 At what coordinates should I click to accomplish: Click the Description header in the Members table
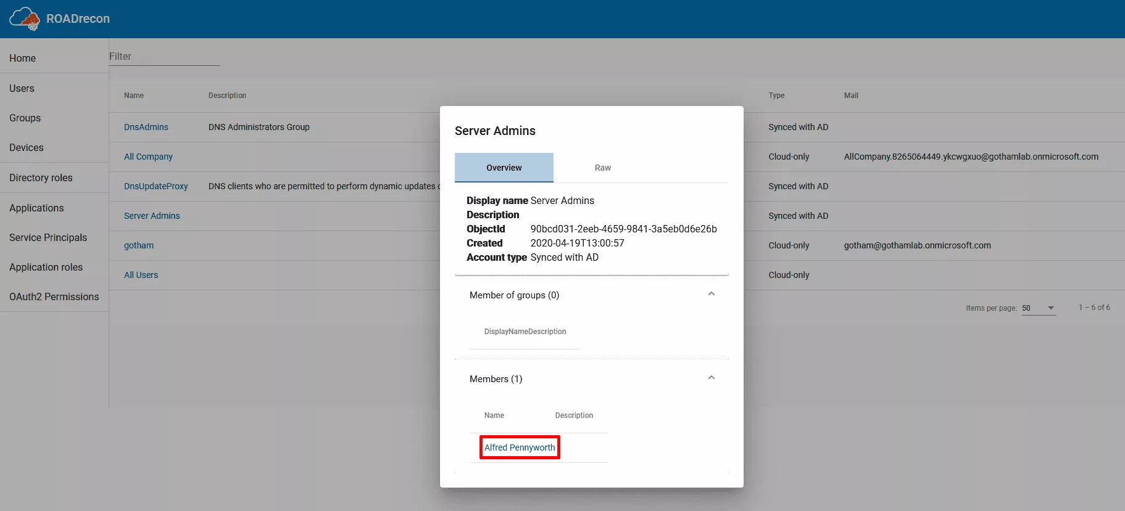(574, 415)
